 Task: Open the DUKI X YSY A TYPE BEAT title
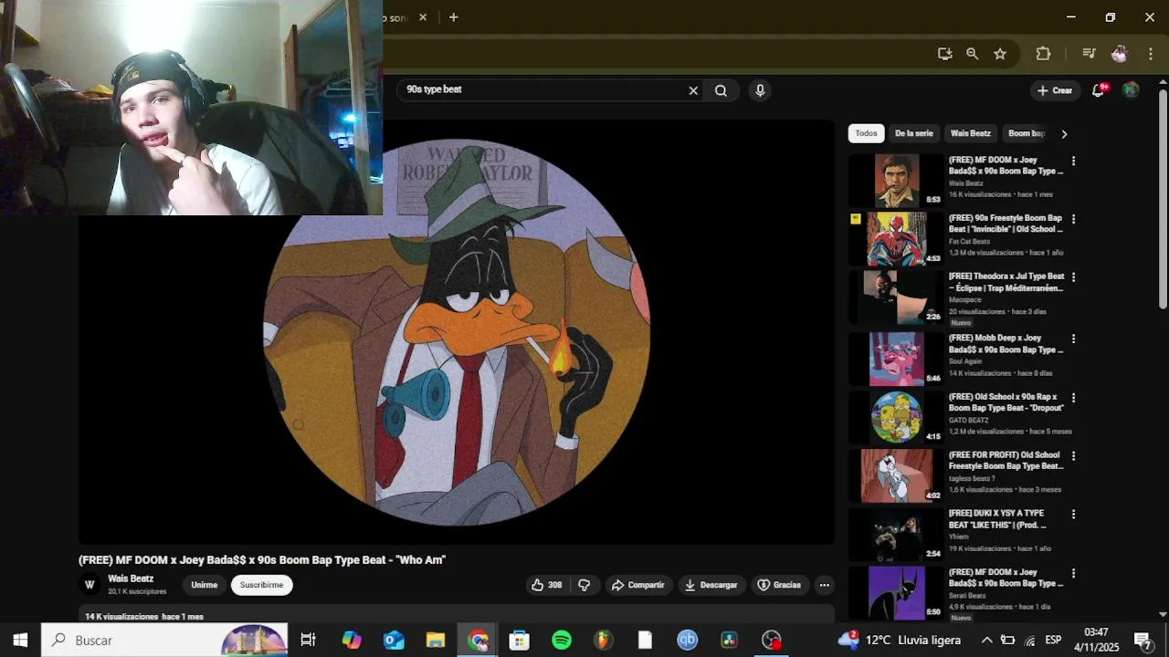tap(997, 519)
